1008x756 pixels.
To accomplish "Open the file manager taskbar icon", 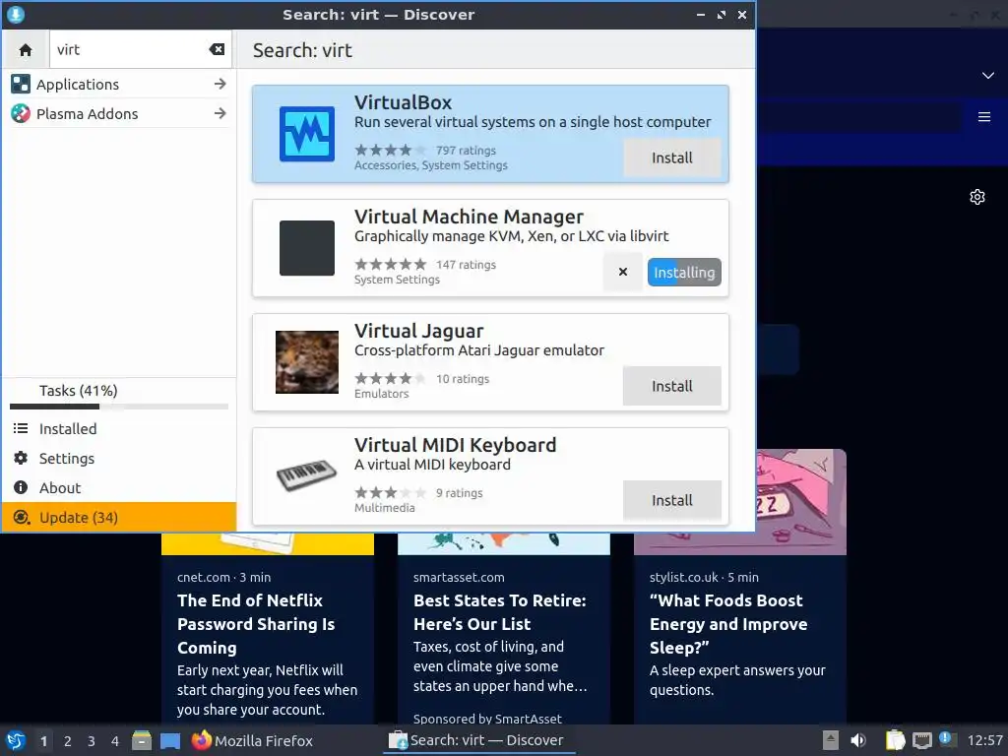I will [142, 740].
